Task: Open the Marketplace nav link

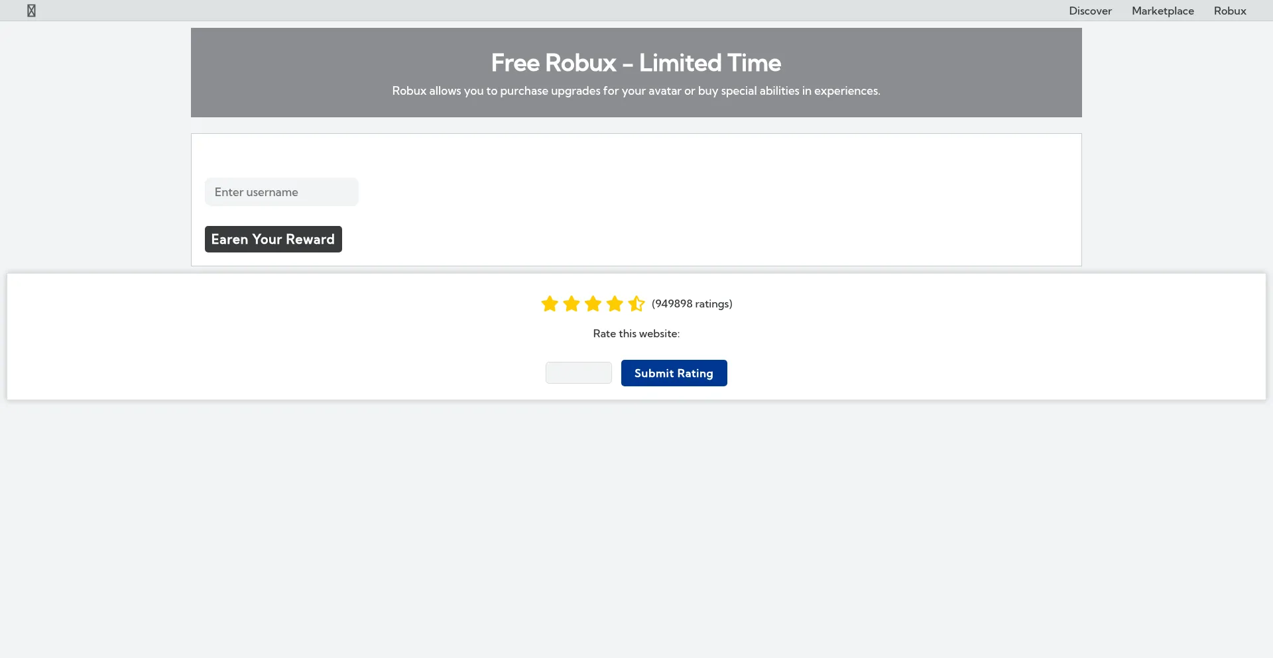Action: [1162, 11]
